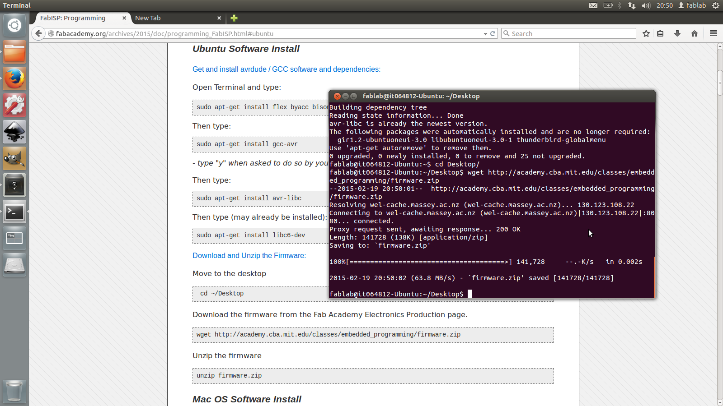Expand the URL bar history dropdown arrow
Image resolution: width=723 pixels, height=406 pixels.
click(485, 34)
